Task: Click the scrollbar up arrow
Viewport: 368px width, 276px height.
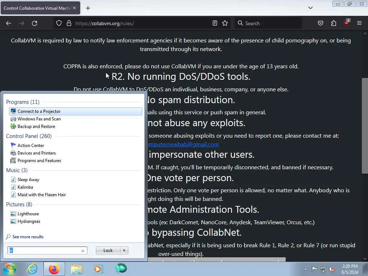Action: (x=365, y=33)
